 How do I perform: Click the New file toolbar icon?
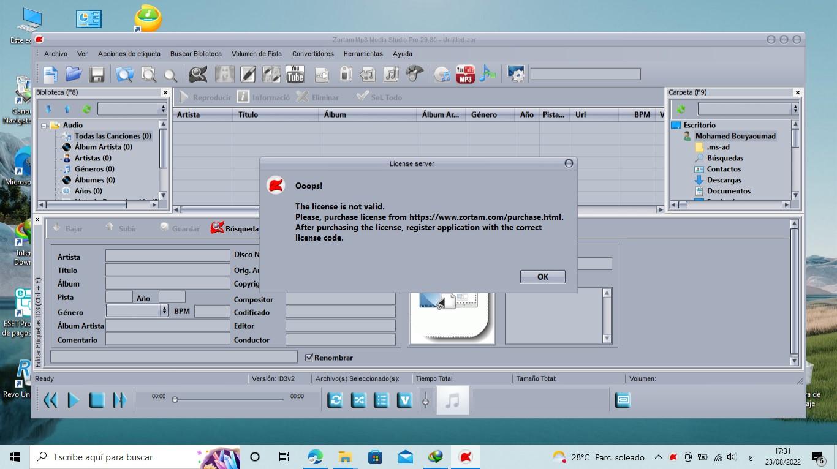(x=50, y=75)
